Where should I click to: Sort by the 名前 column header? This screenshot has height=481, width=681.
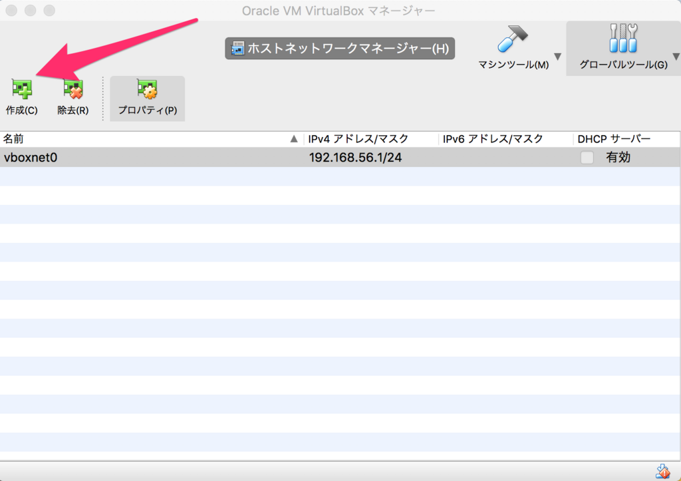[152, 139]
